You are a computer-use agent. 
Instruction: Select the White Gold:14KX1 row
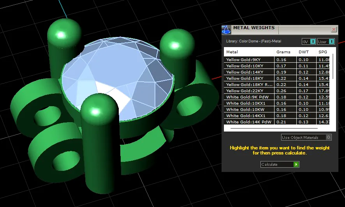277,116
